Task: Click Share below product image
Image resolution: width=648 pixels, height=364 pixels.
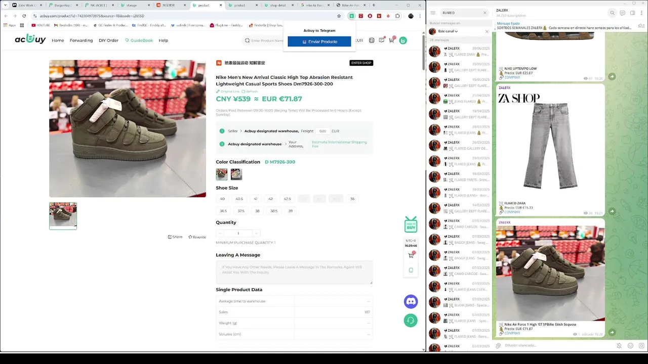Action: tap(175, 237)
